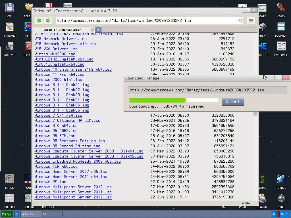Open VM8 Network Drivers.old.iso link
291x218 pixels.
[65, 44]
